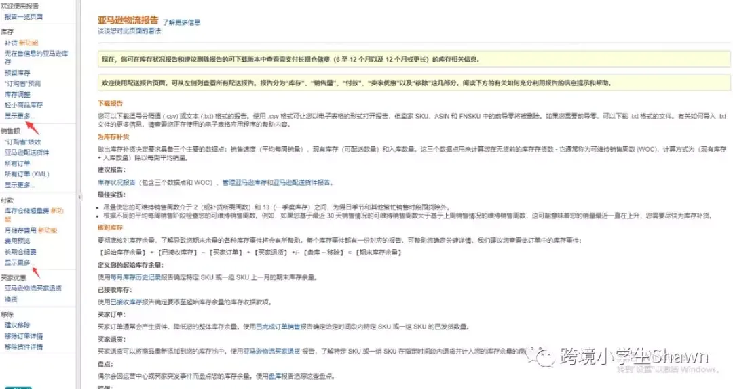Open the 费用预览 report
Image resolution: width=733 pixels, height=389 pixels.
click(x=17, y=241)
